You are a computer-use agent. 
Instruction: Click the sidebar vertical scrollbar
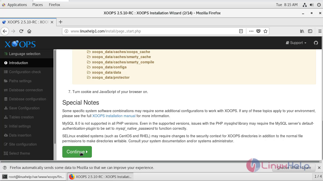[x=55, y=97]
